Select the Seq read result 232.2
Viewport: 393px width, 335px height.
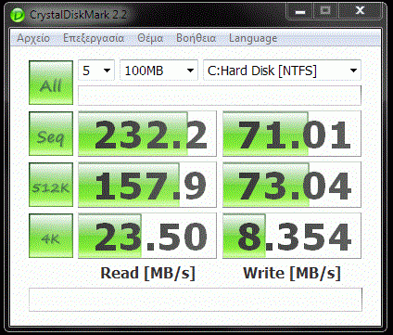click(x=147, y=134)
